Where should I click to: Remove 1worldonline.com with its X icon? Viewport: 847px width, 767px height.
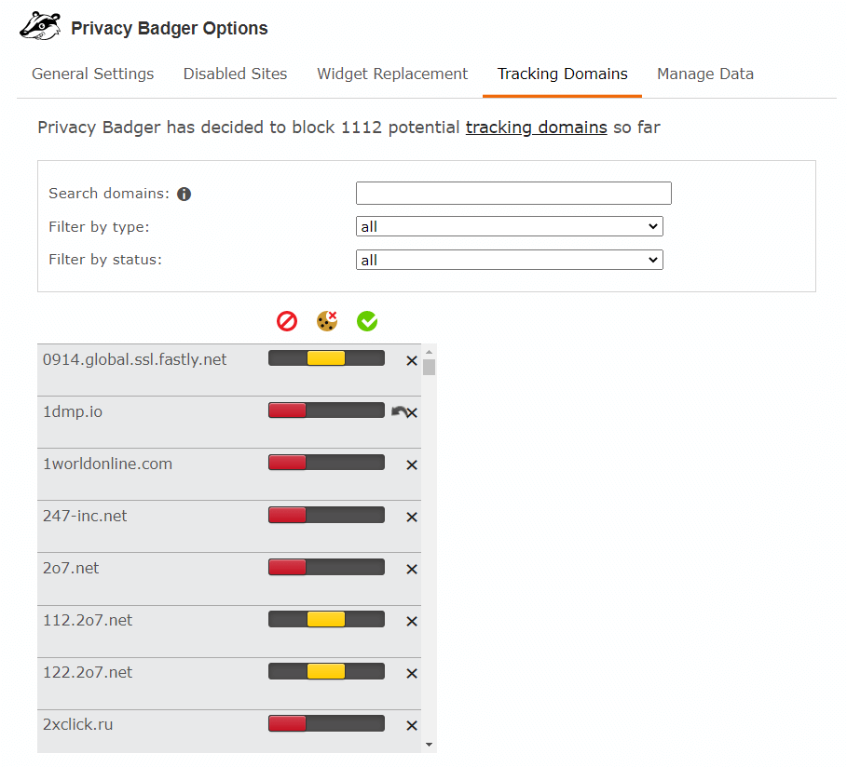(x=411, y=464)
